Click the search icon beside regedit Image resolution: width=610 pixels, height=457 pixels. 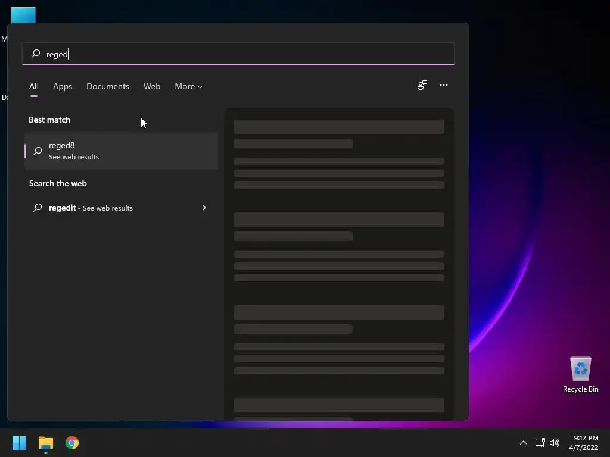(38, 208)
